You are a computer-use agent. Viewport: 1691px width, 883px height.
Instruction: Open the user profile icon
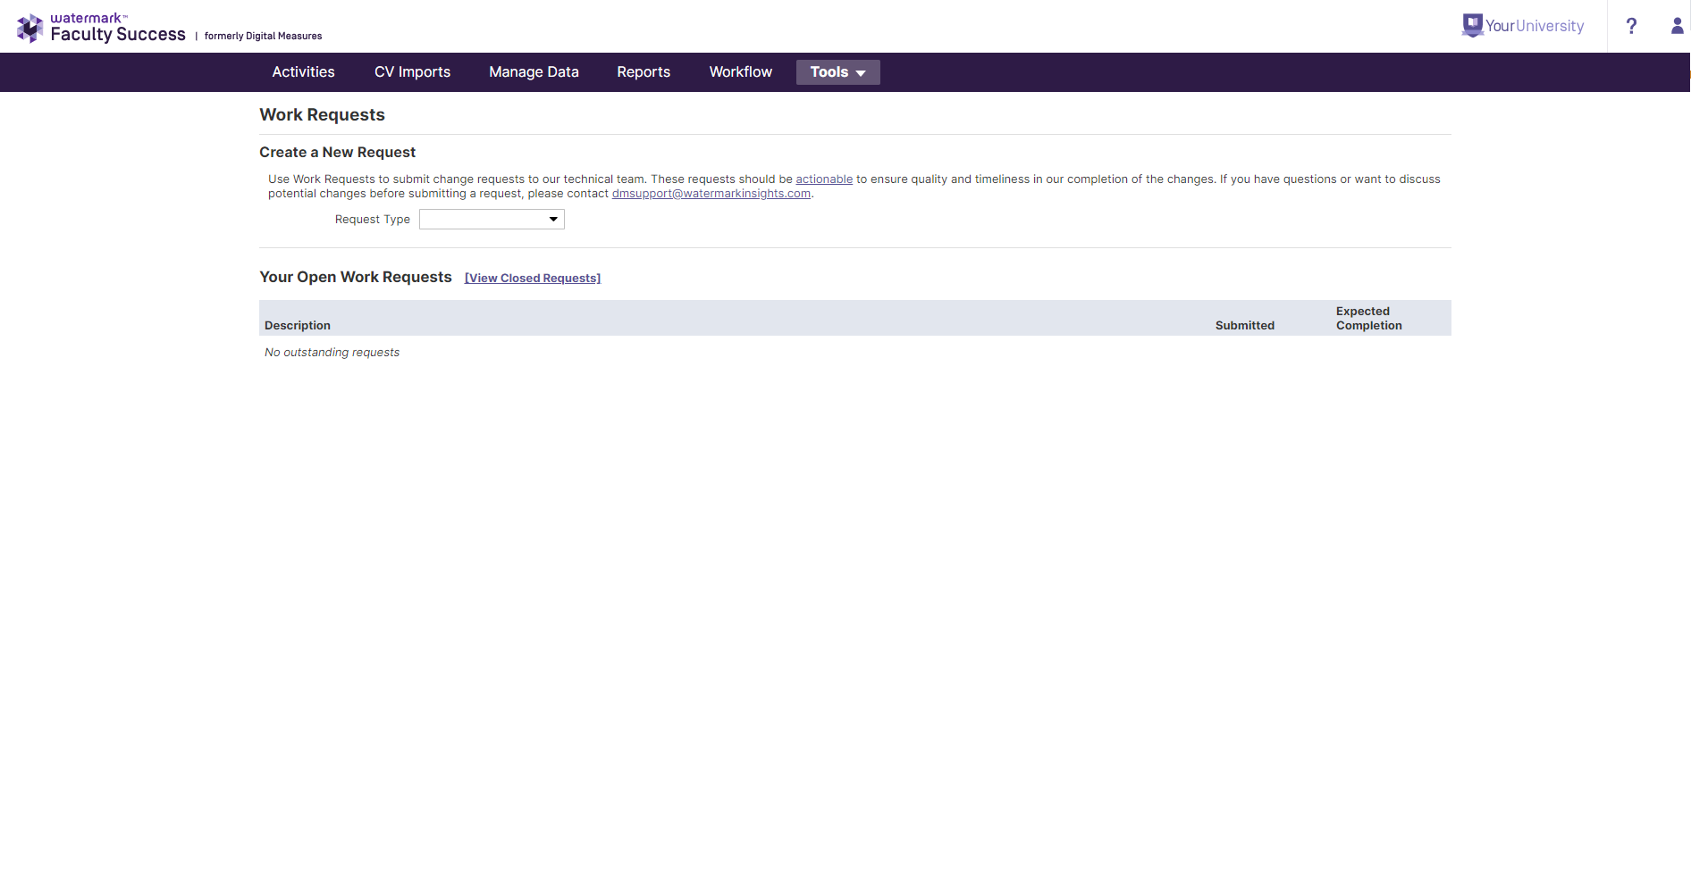tap(1676, 26)
